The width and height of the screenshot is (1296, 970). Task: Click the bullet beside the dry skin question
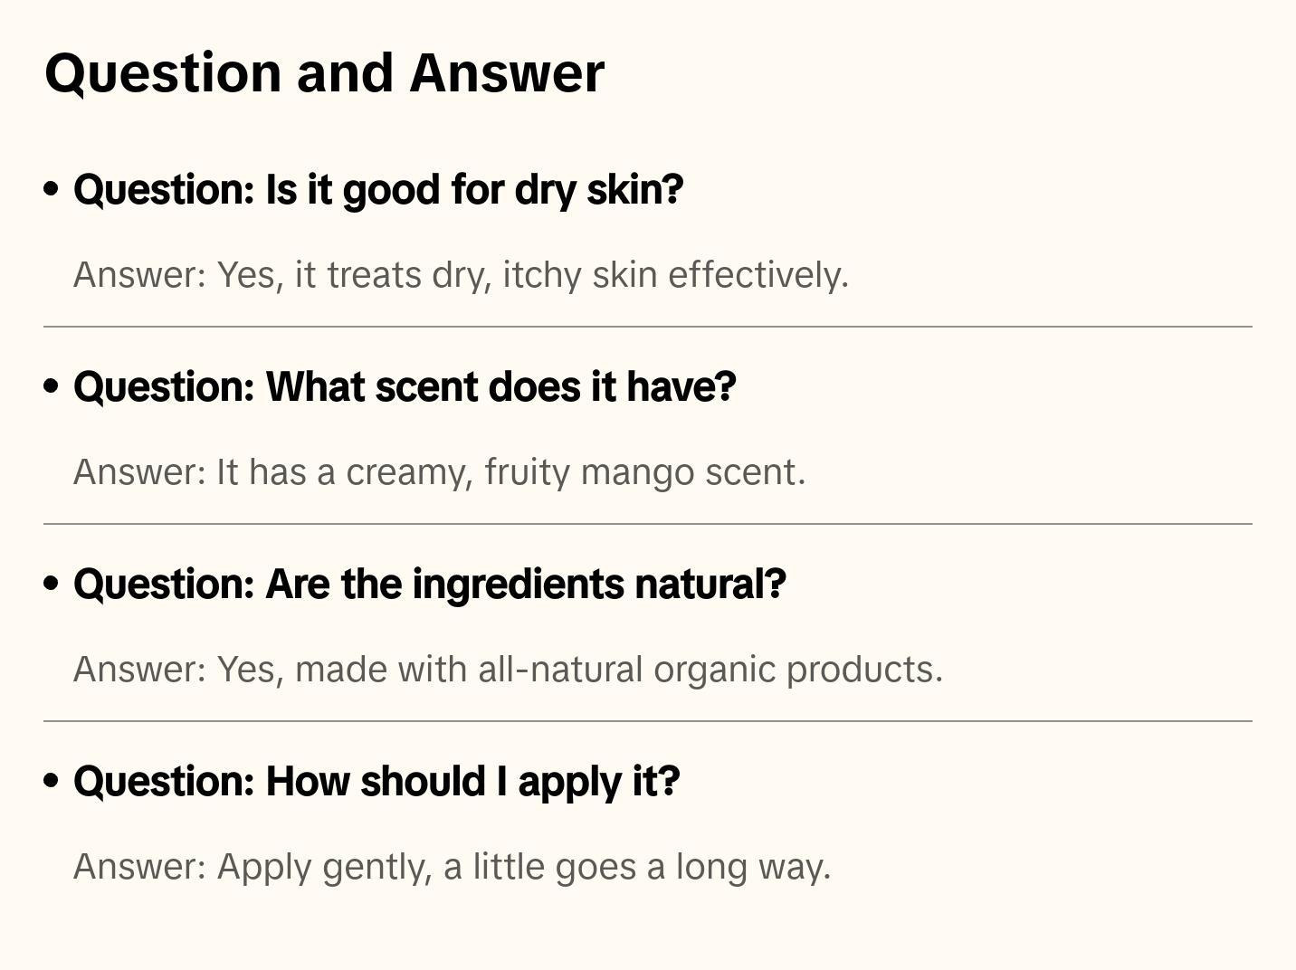pyautogui.click(x=52, y=190)
